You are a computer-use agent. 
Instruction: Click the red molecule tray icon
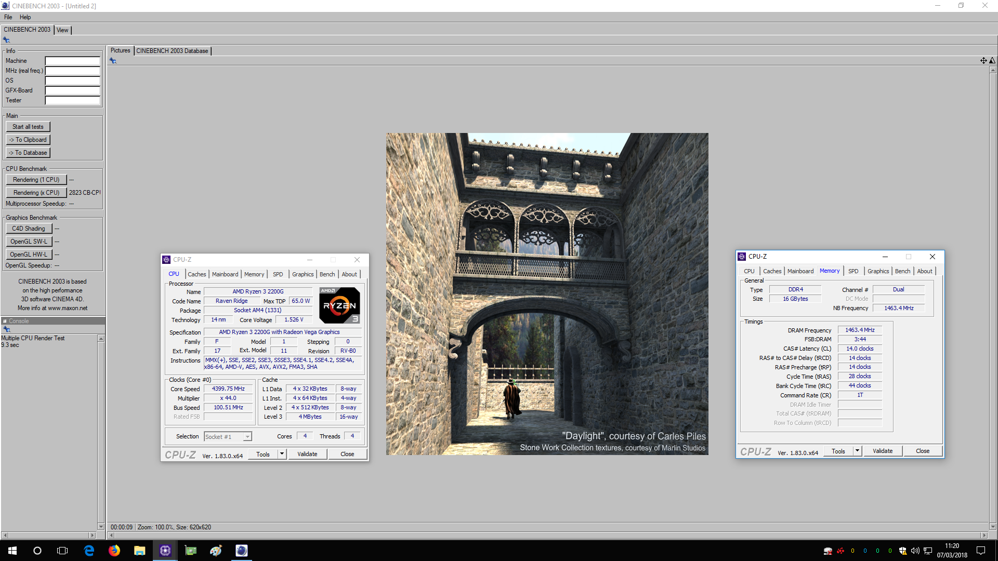(841, 551)
